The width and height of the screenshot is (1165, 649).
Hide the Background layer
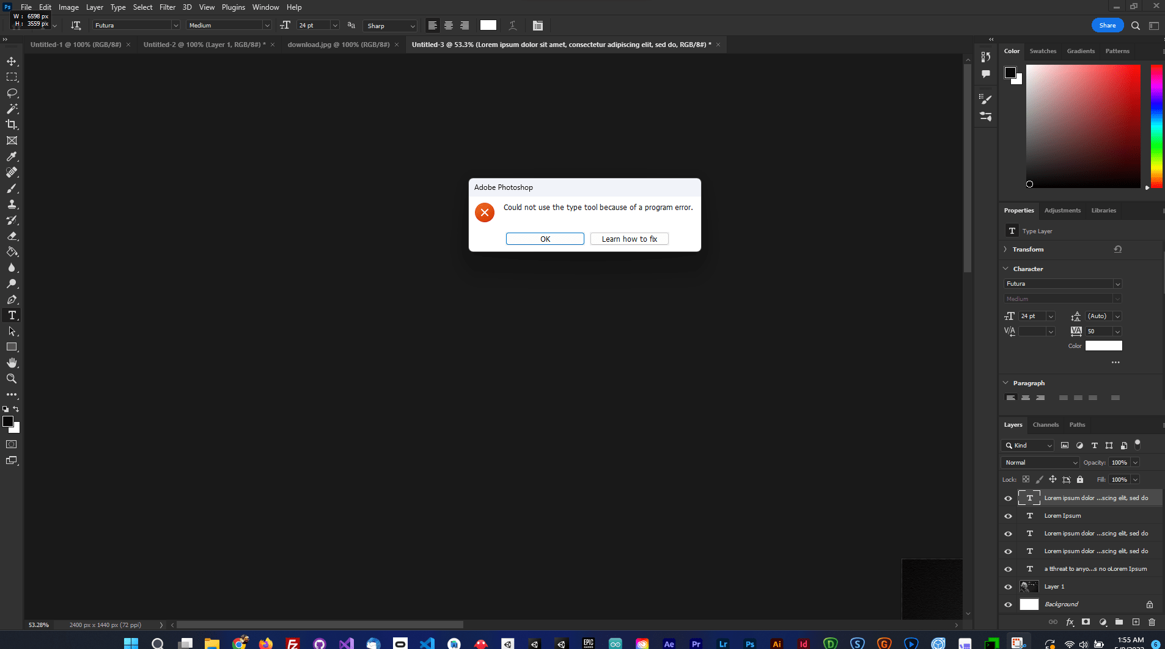(x=1008, y=604)
